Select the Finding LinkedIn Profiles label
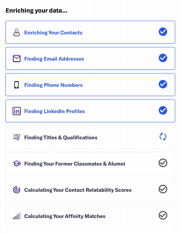Viewport: 182px width, 233px height. [54, 111]
